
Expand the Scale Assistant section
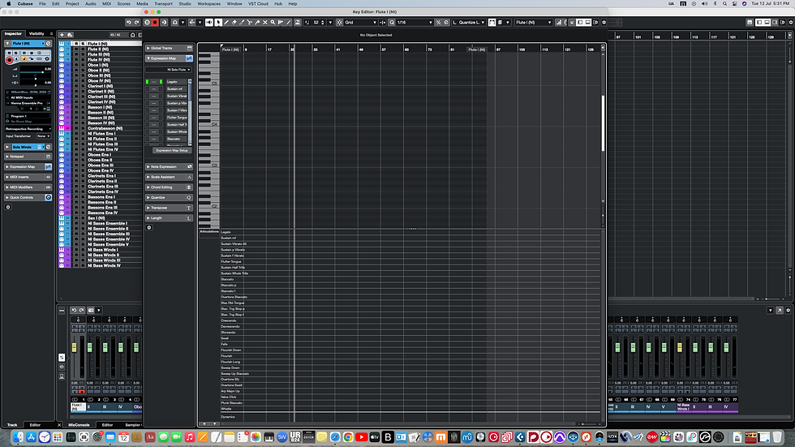pyautogui.click(x=148, y=177)
